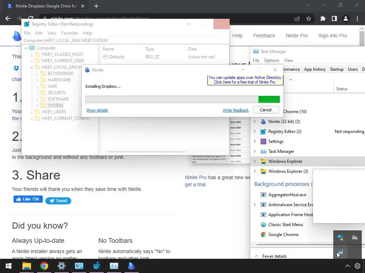Switch to the Startup tab in Task Manager
The height and width of the screenshot is (273, 365).
[x=336, y=69]
